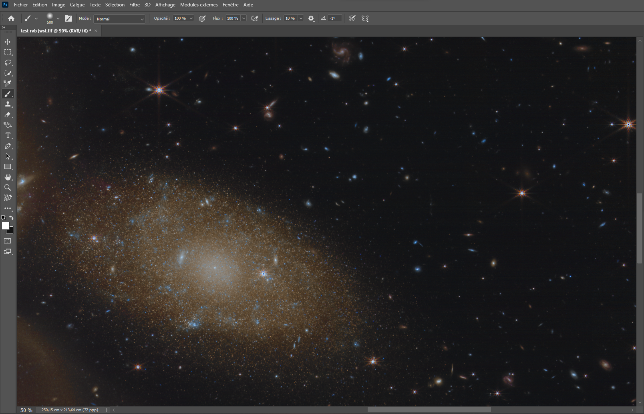
Task: Open the Image menu
Action: [x=58, y=5]
